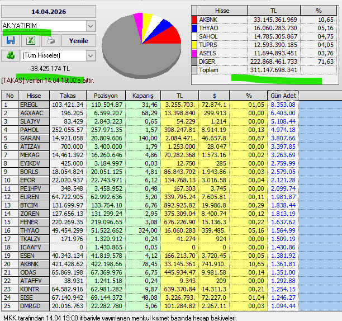The image size is (342, 321).
Task: Click the TL header in summary table
Action: click(274, 11)
